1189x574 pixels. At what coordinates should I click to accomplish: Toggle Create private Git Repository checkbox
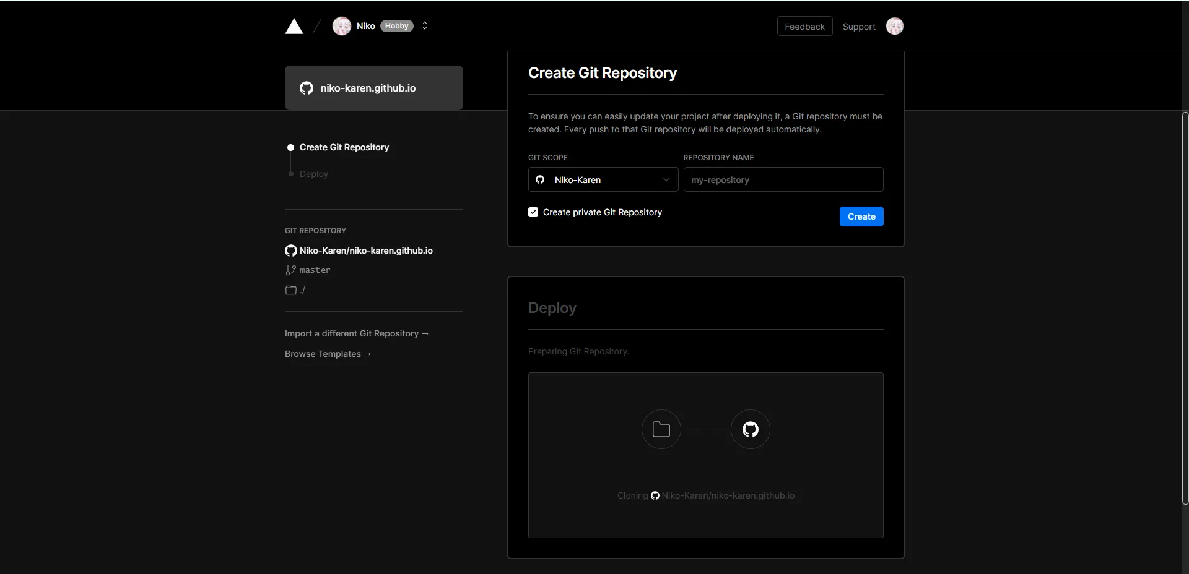533,212
